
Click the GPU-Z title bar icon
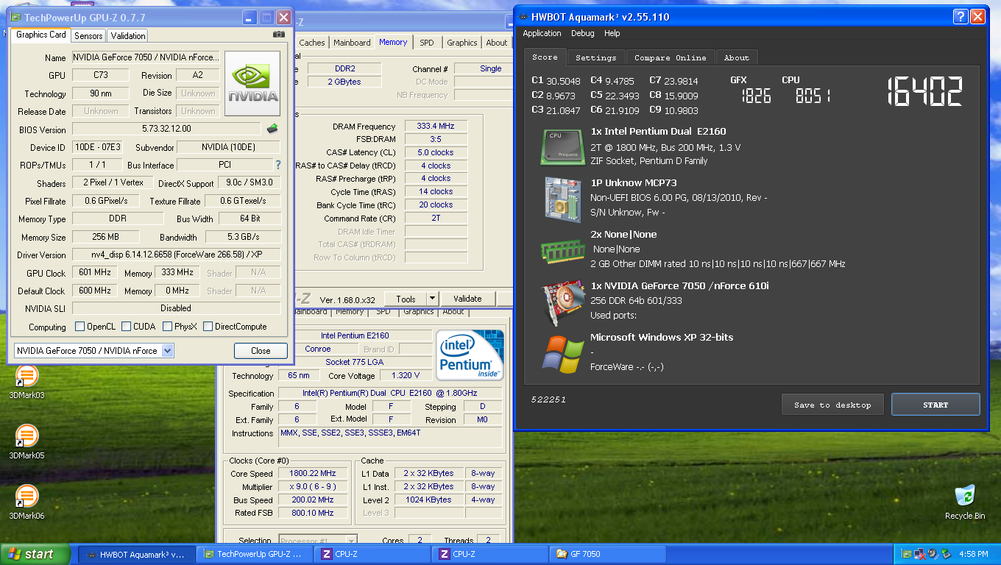(15, 17)
